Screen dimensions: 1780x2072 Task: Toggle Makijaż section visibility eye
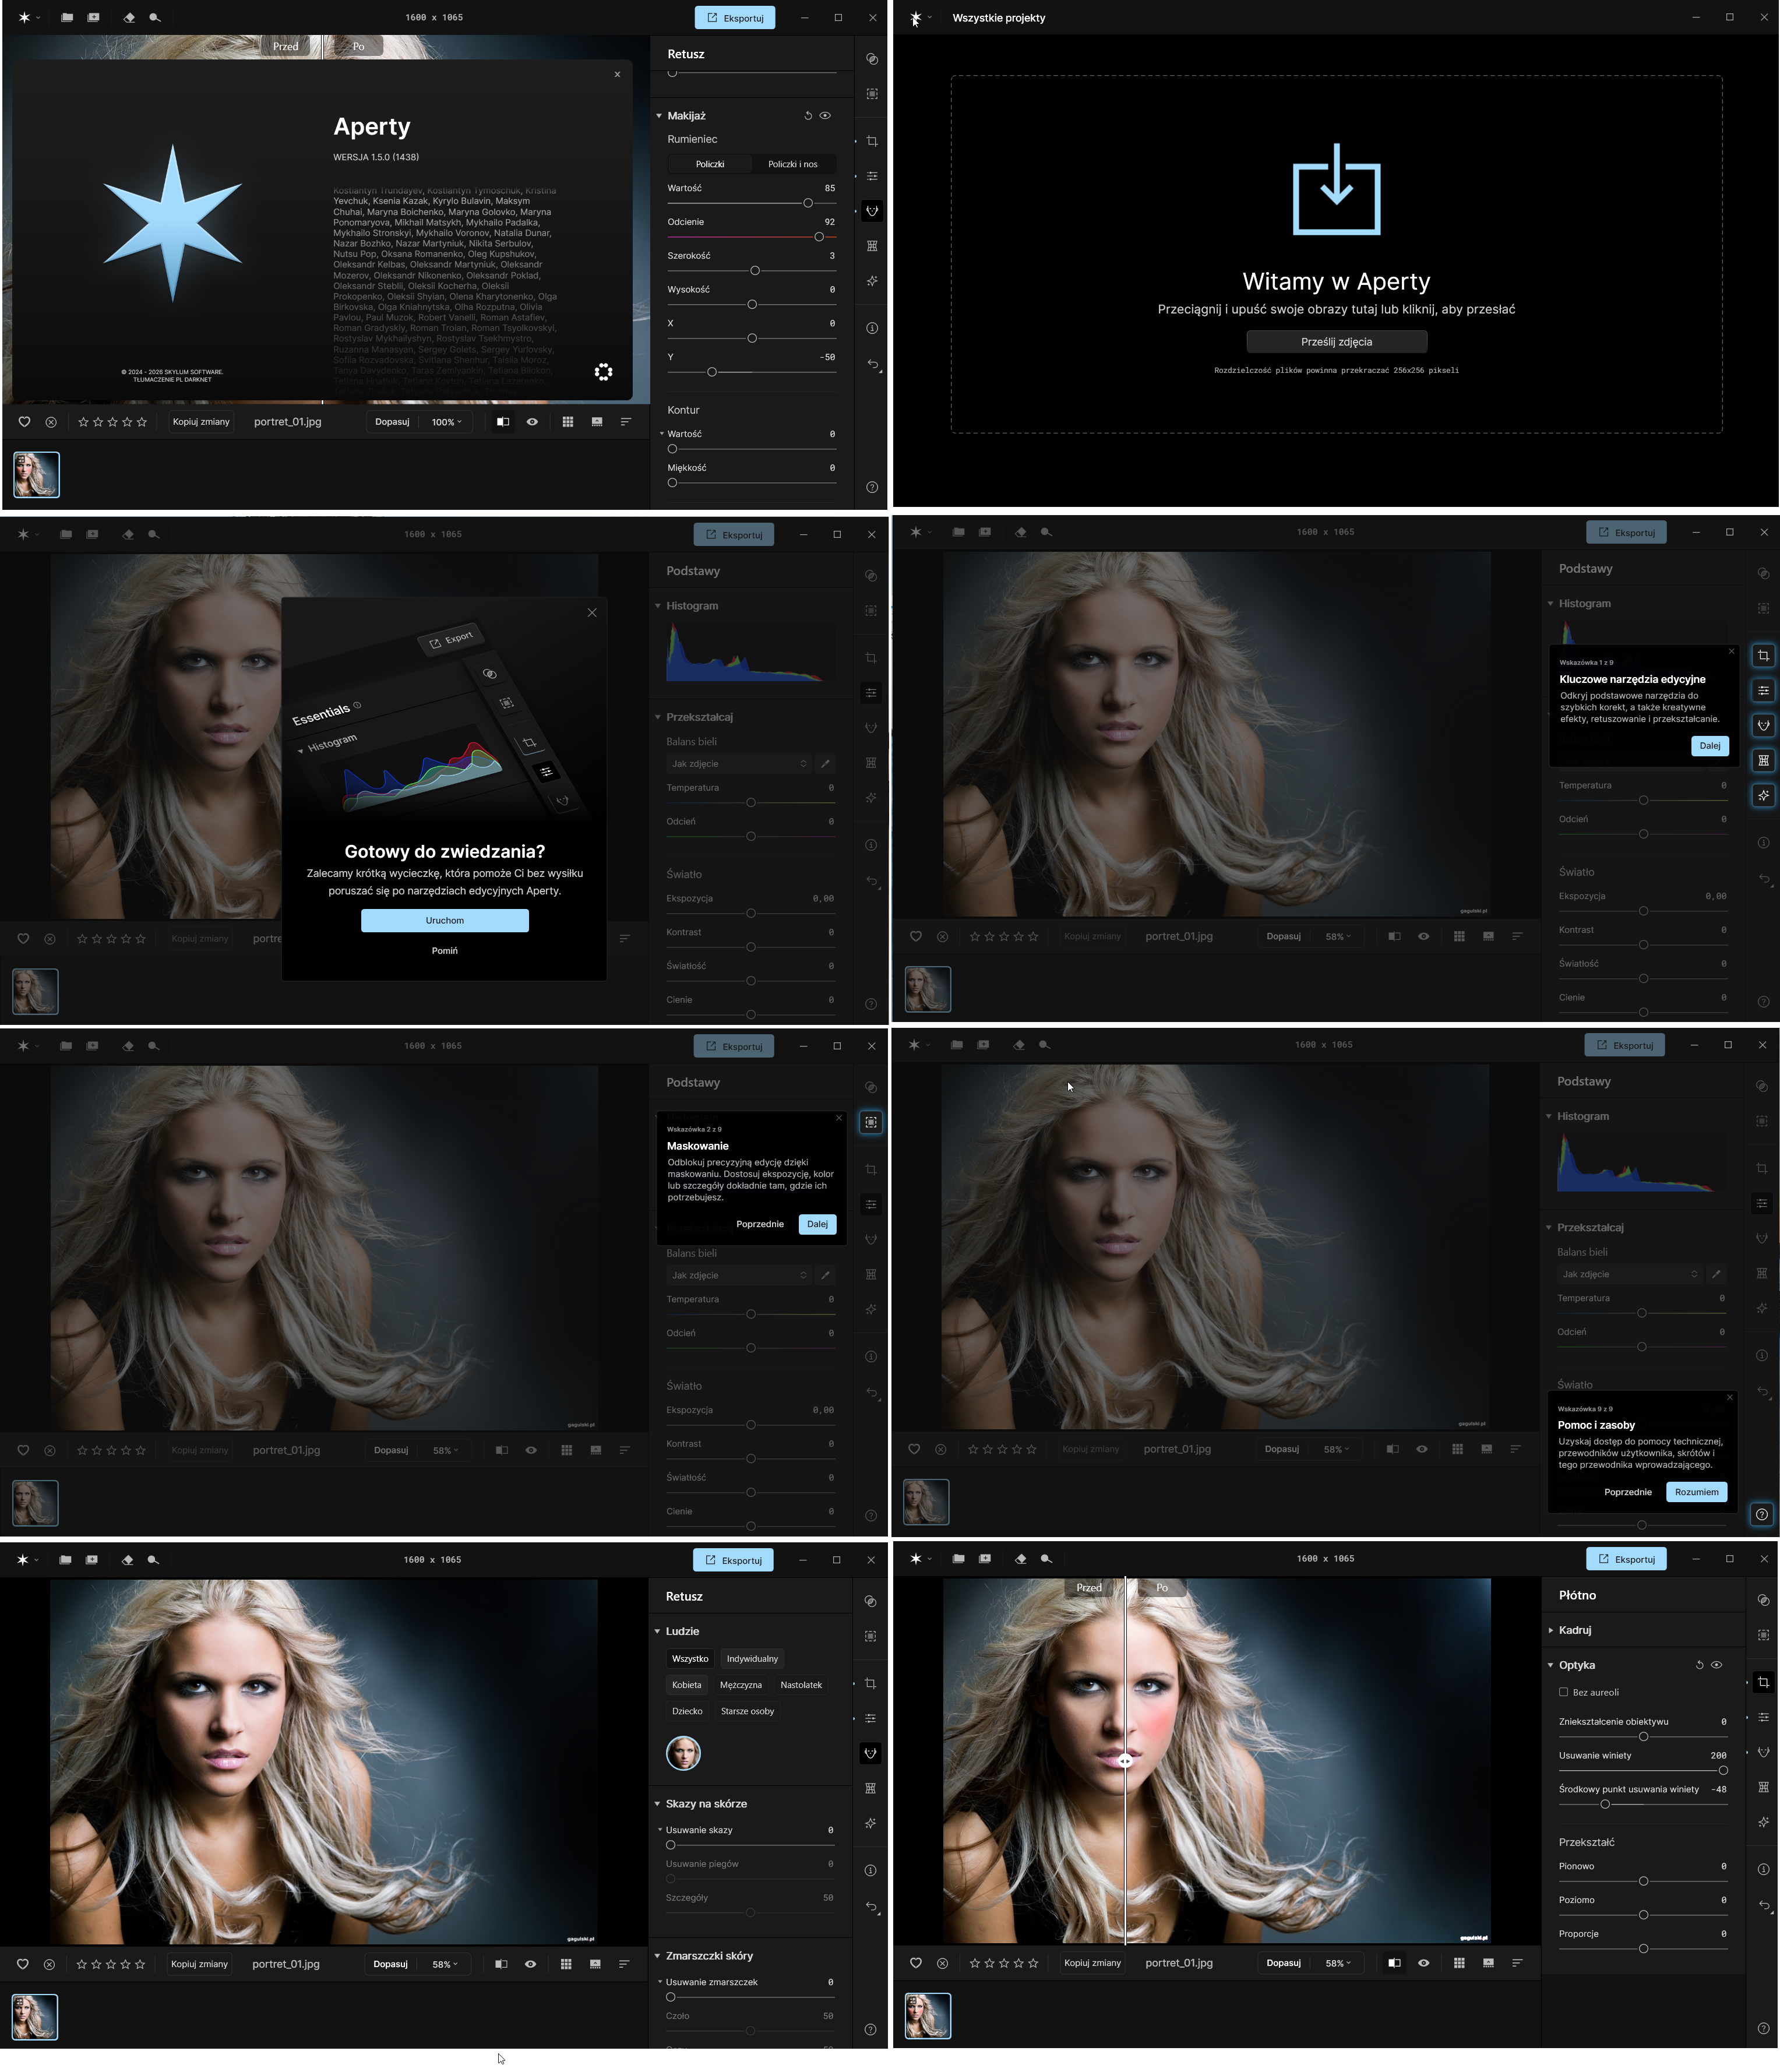[825, 116]
